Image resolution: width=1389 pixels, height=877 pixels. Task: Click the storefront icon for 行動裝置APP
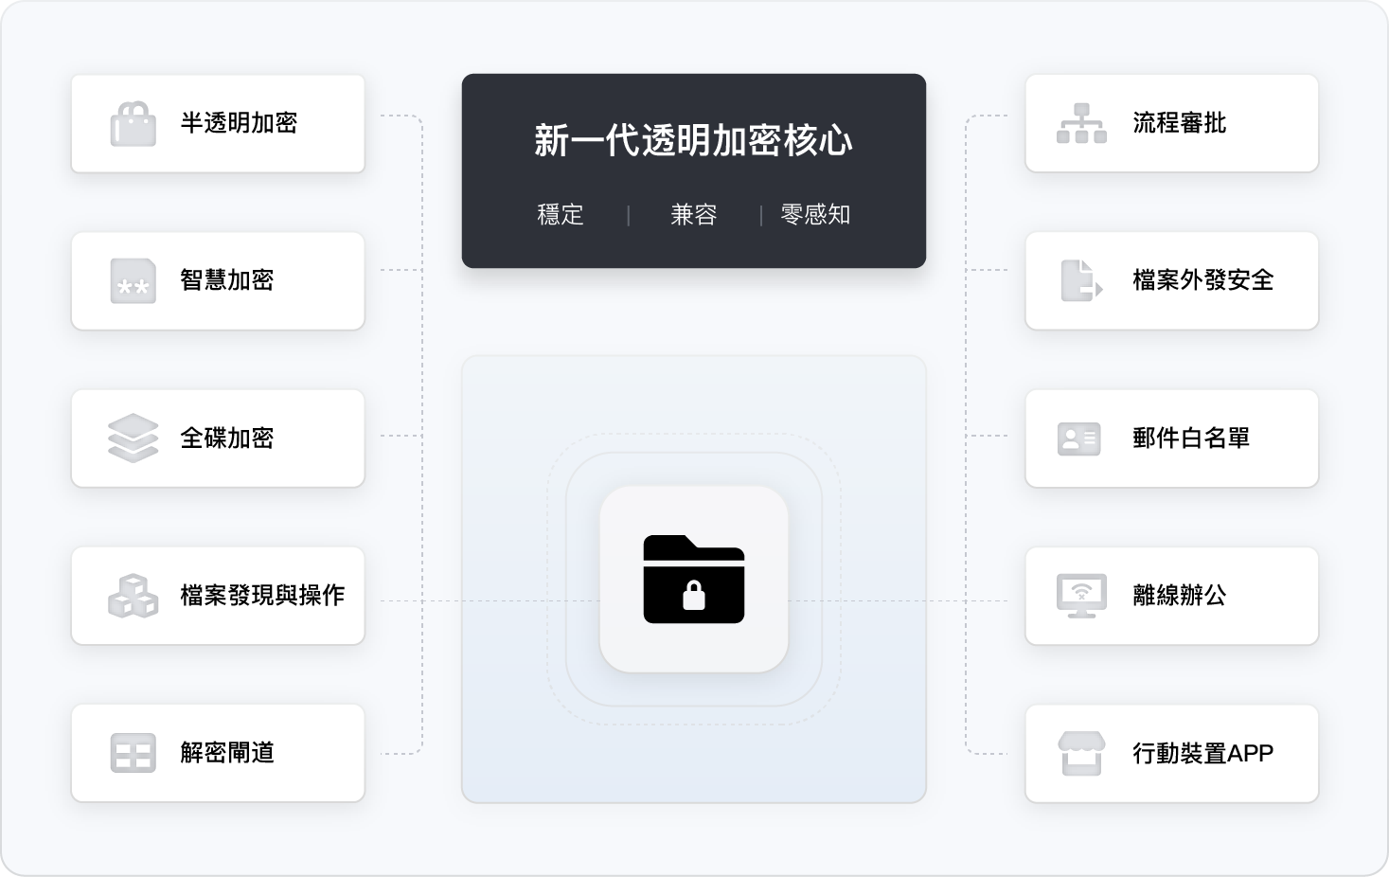[1081, 754]
